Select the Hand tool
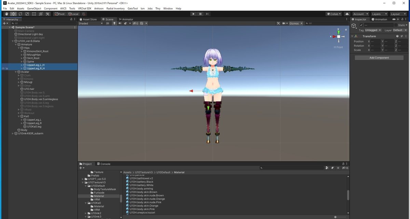The height and width of the screenshot is (219, 410). 6,14
